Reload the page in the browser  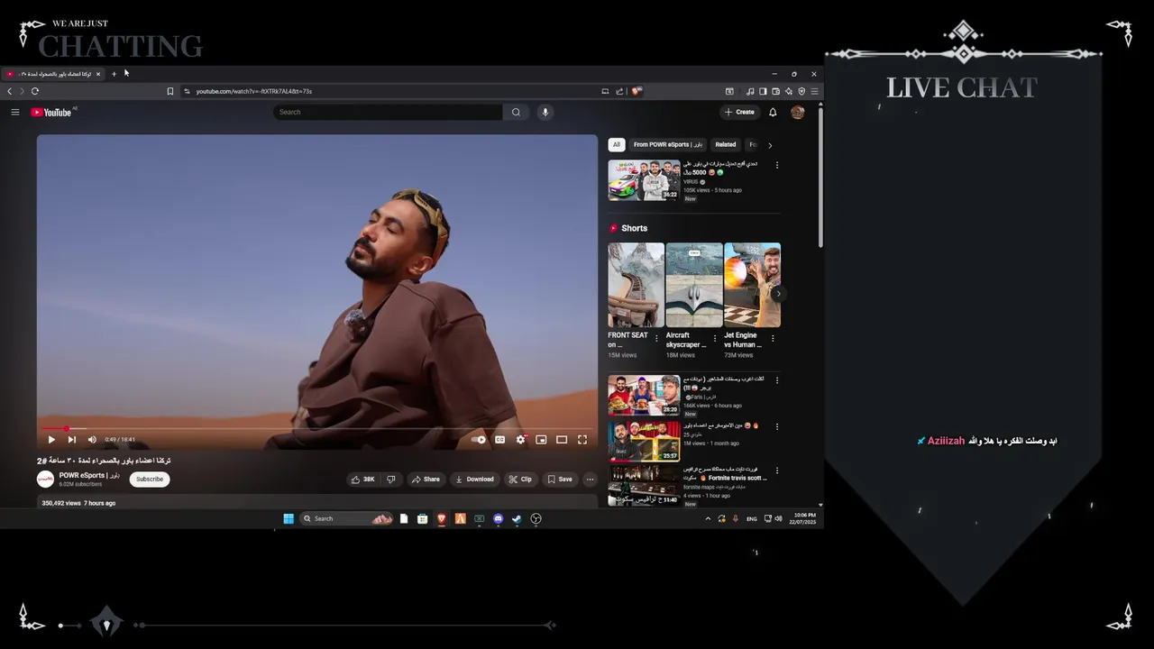(x=35, y=91)
